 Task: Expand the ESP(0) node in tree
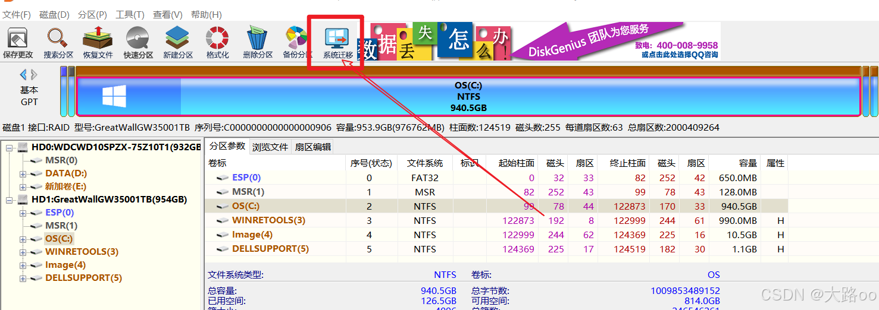(x=23, y=213)
